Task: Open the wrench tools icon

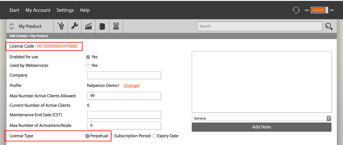Action: tap(74, 26)
